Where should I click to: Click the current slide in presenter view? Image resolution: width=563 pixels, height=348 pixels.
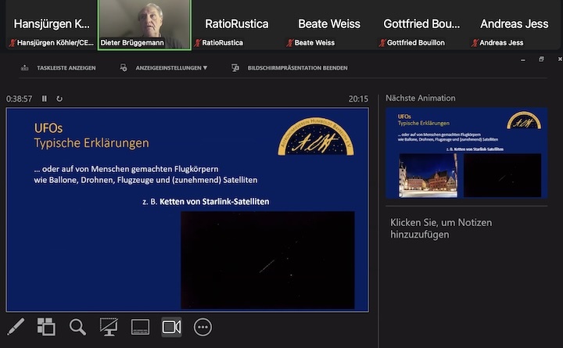pos(188,209)
